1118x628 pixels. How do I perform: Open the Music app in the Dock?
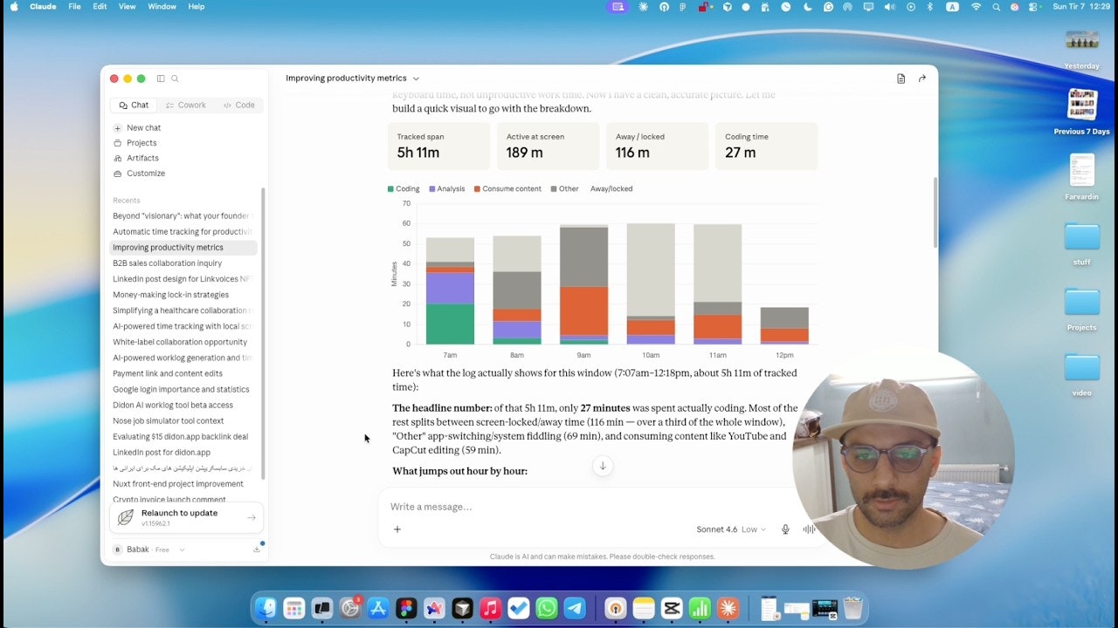point(491,608)
